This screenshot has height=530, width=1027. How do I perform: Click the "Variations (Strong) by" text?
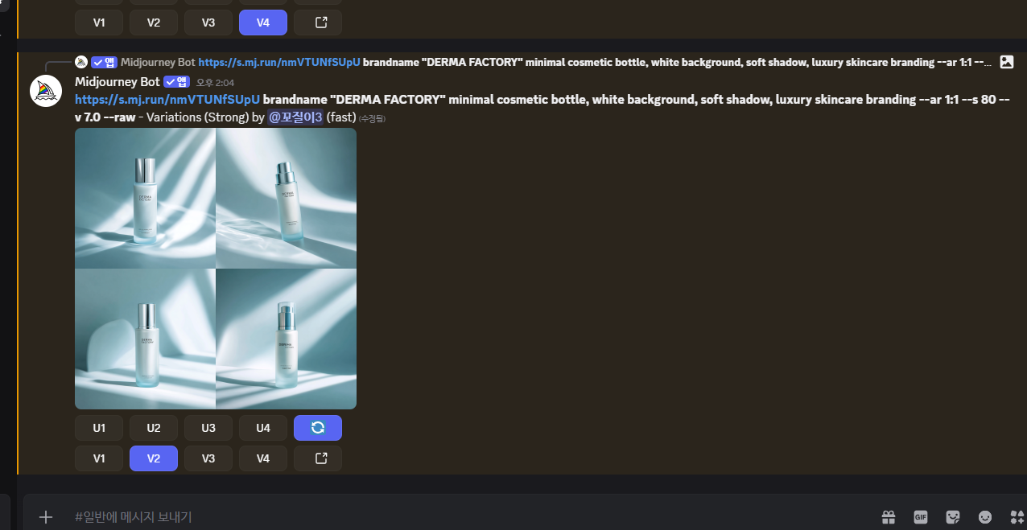tap(204, 117)
